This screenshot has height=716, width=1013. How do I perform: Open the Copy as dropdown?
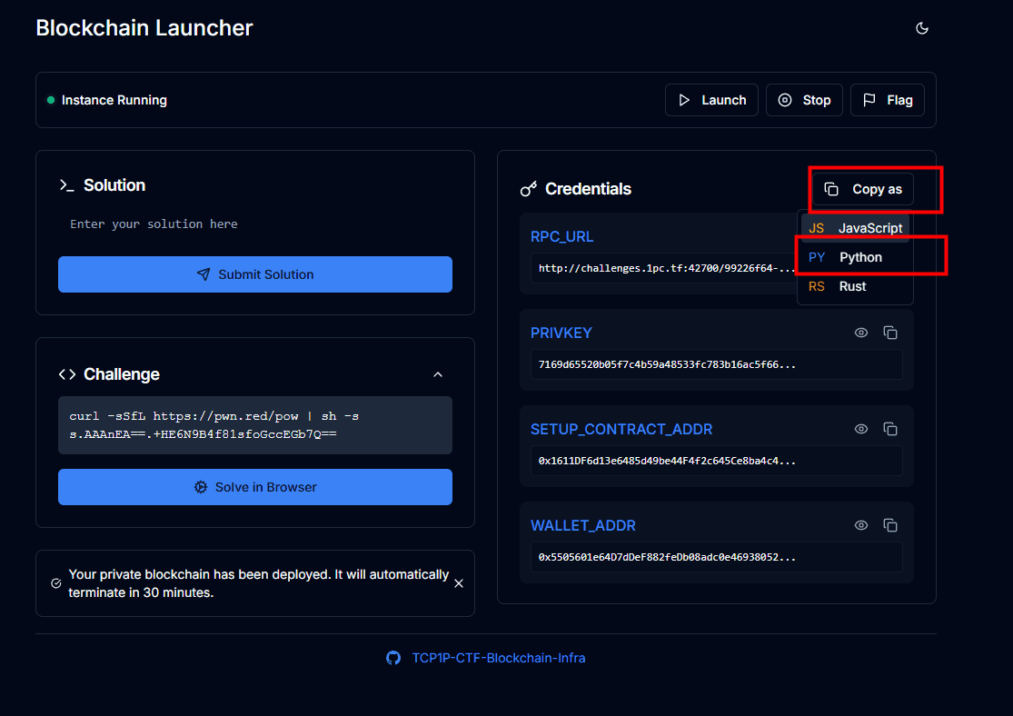863,189
